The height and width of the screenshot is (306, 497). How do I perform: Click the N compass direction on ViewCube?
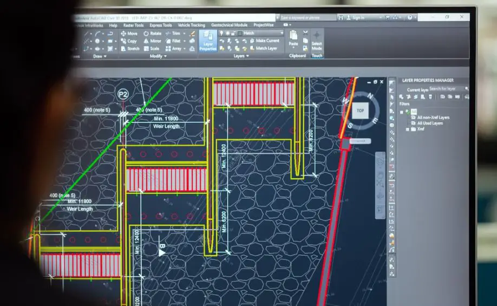point(370,96)
